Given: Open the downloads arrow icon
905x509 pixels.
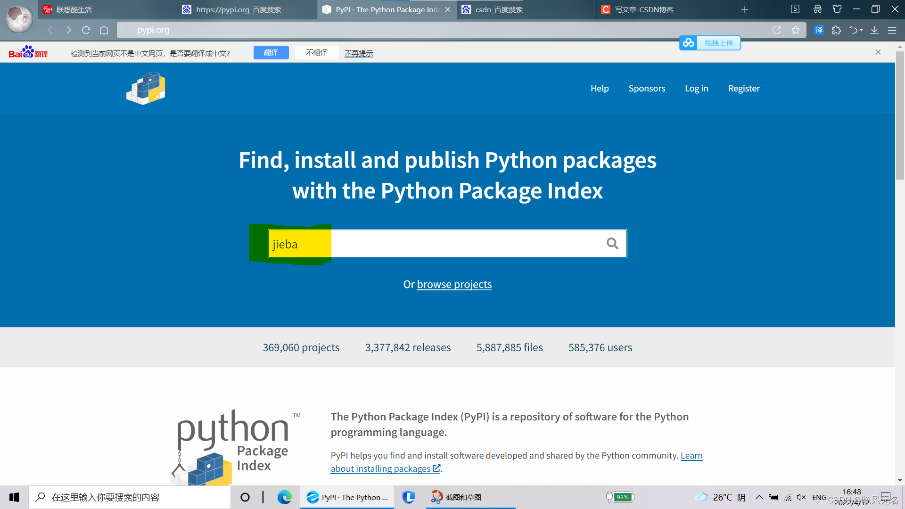Looking at the screenshot, I should 874,30.
